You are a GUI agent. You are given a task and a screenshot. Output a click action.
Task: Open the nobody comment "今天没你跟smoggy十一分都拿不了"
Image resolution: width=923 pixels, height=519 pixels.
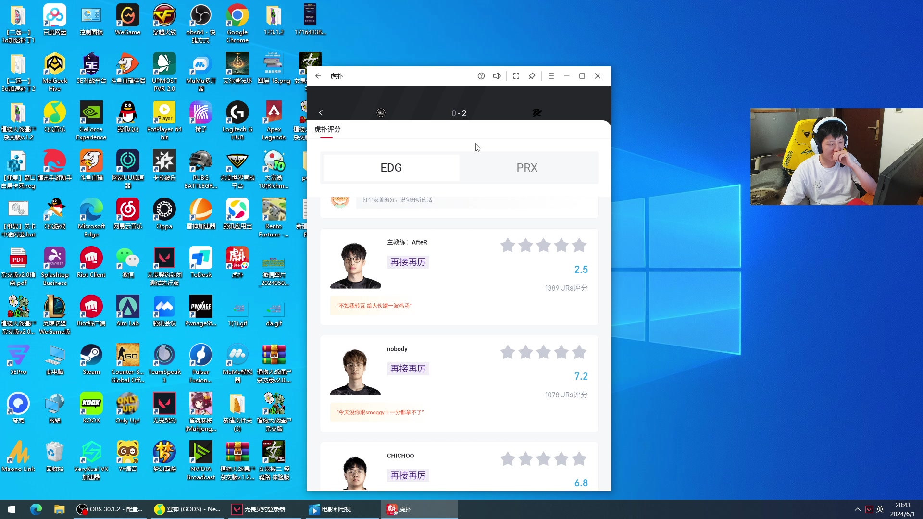(x=380, y=412)
